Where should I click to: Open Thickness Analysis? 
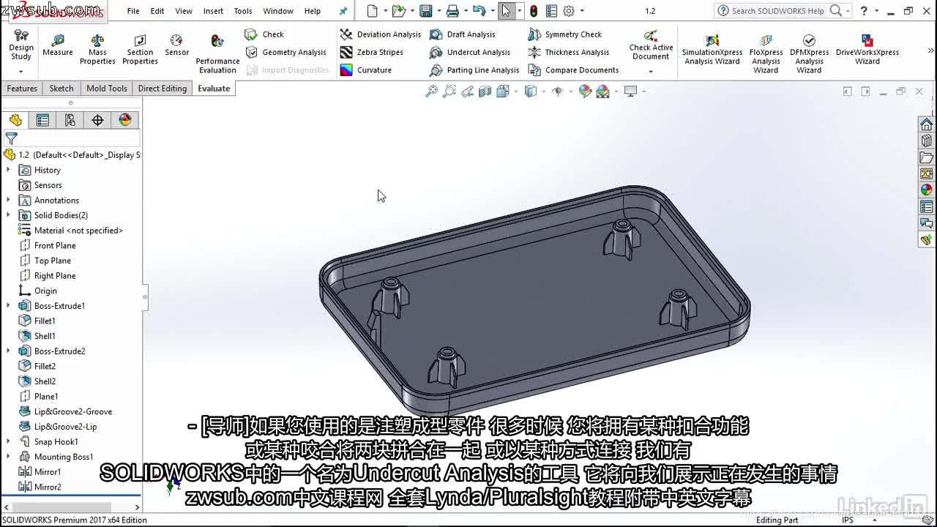(x=568, y=52)
